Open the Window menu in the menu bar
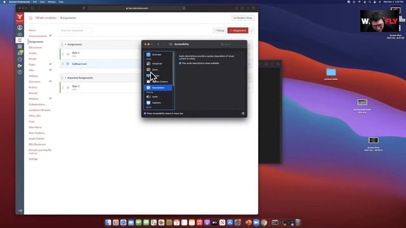This screenshot has width=406, height=228. [51, 2]
